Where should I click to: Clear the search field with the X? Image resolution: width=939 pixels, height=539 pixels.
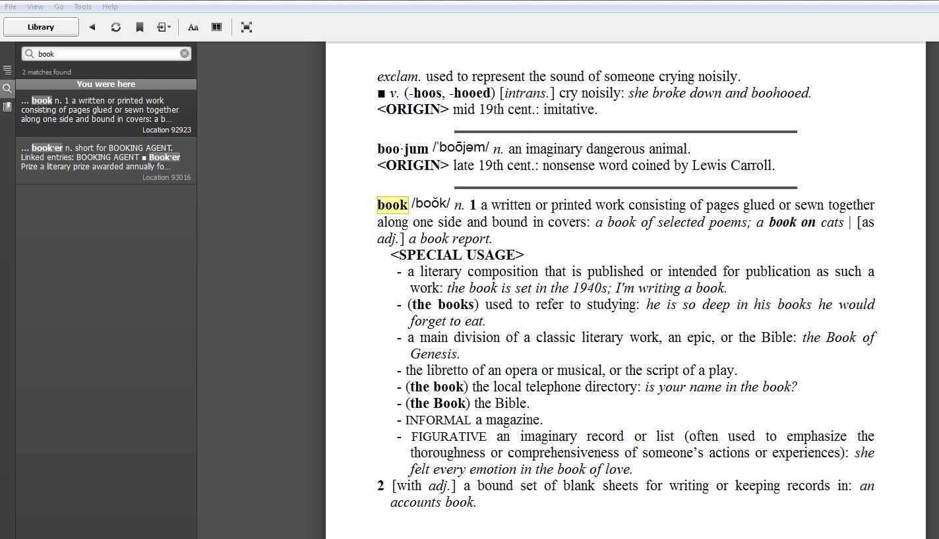185,53
